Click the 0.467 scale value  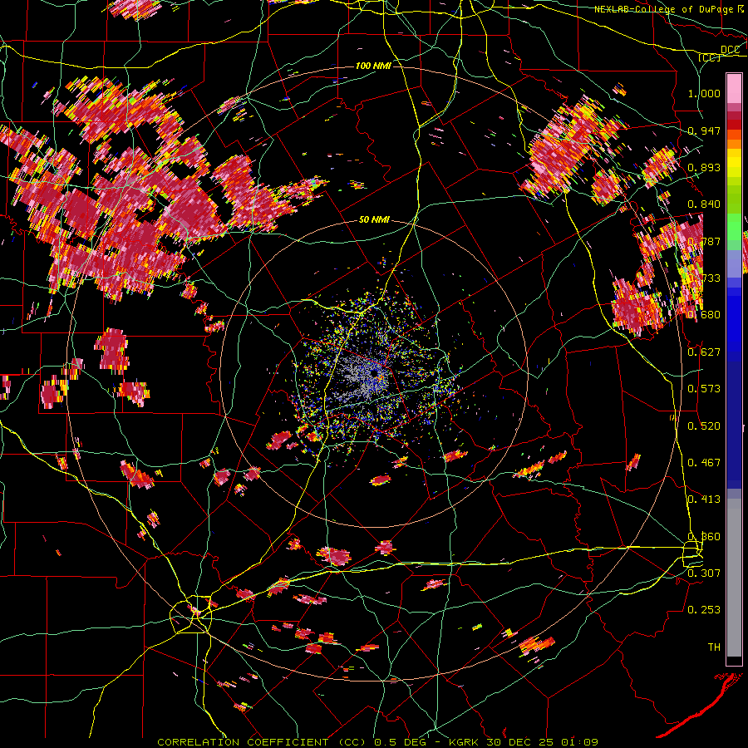click(x=704, y=463)
